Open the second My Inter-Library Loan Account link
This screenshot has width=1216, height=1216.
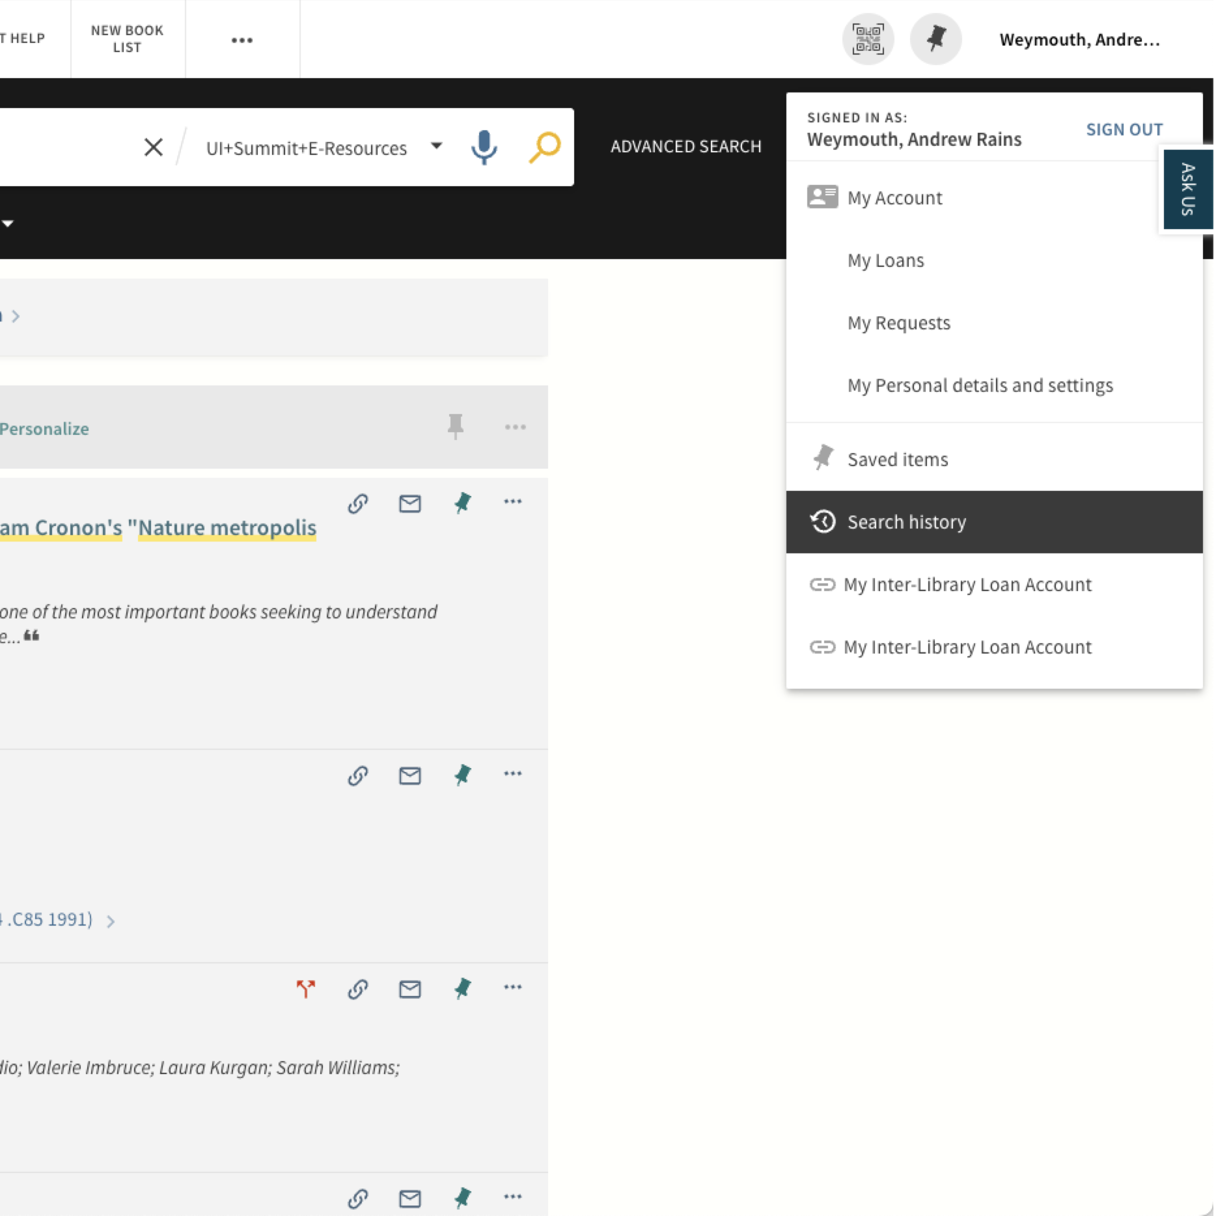click(x=994, y=647)
